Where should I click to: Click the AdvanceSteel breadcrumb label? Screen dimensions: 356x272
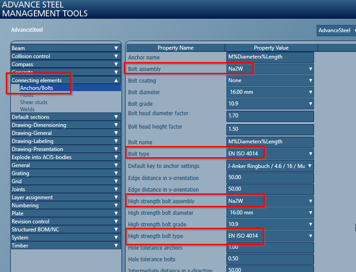pos(27,30)
